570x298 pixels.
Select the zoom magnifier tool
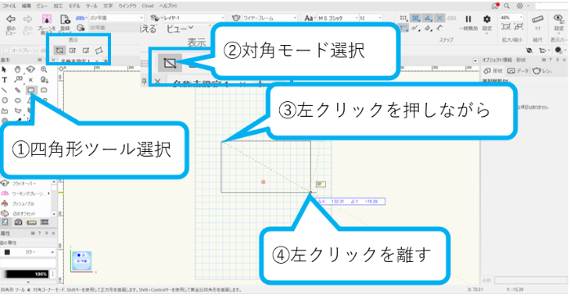point(44,69)
